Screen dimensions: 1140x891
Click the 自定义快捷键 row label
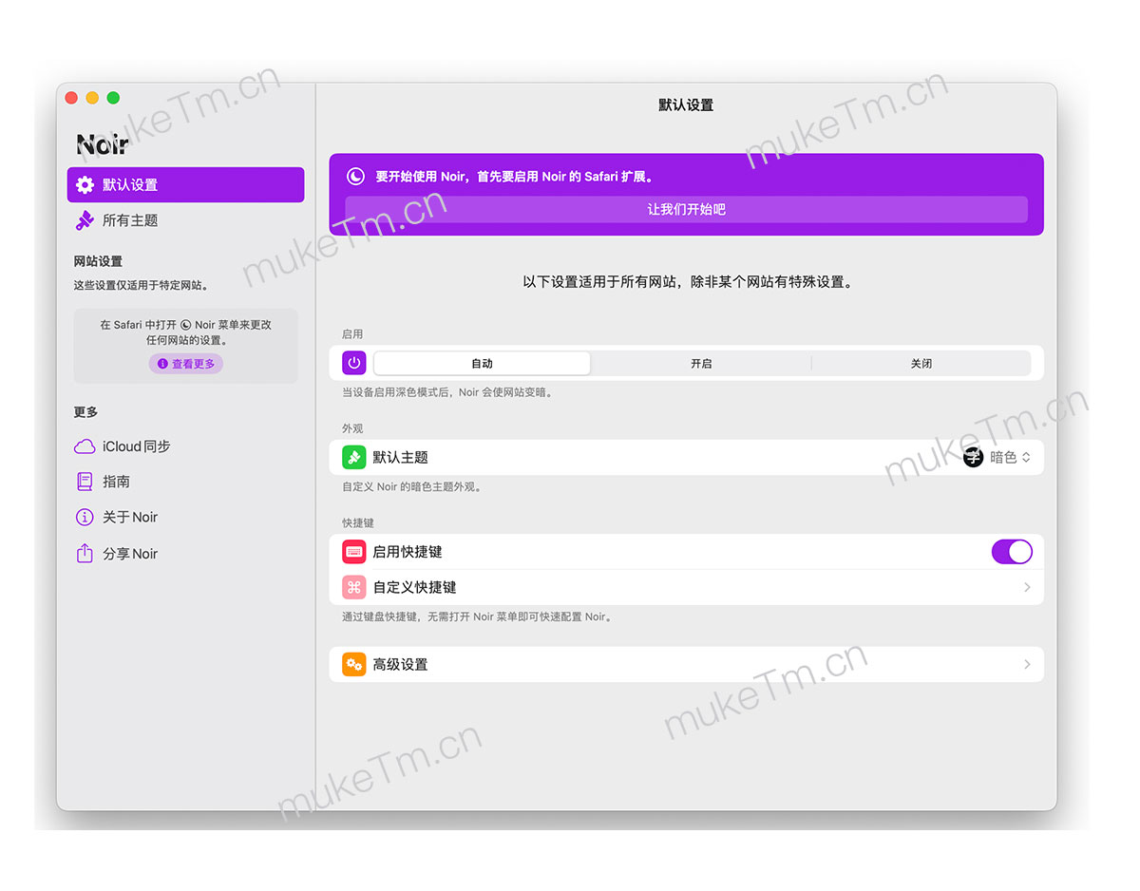[x=414, y=587]
